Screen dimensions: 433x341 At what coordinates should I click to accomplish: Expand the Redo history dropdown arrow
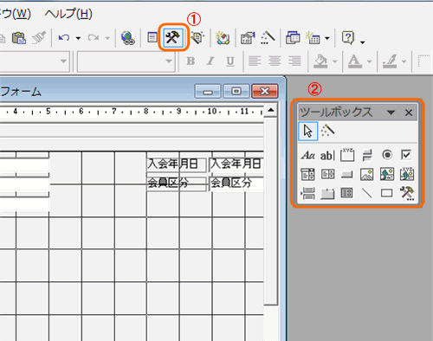coord(107,38)
